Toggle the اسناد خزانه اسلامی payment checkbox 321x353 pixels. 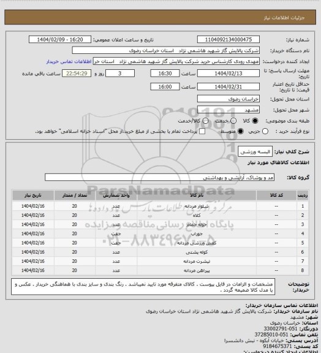pos(202,131)
